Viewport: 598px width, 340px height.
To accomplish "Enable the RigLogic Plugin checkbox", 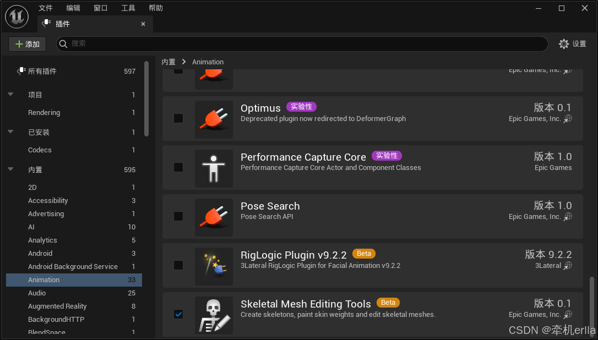I will 178,265.
